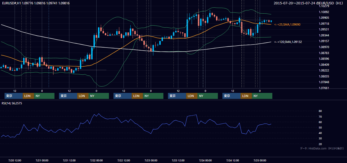Select the 7/21 12:00 date label
347x163 pixels.
tap(69, 160)
